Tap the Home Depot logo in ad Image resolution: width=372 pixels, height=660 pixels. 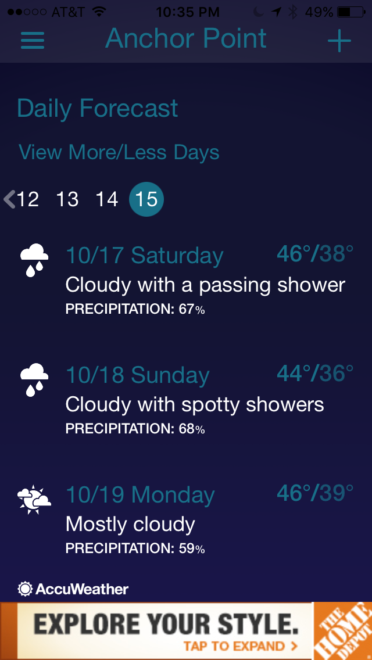pos(342,630)
